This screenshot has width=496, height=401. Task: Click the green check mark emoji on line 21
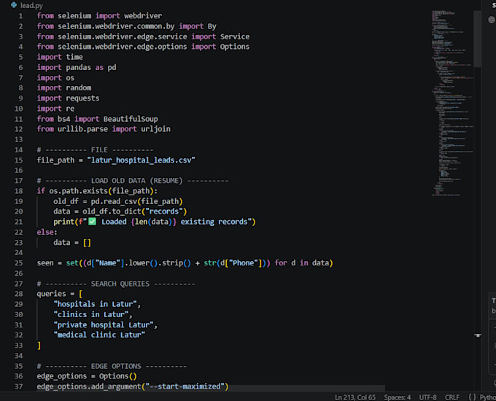tap(93, 222)
